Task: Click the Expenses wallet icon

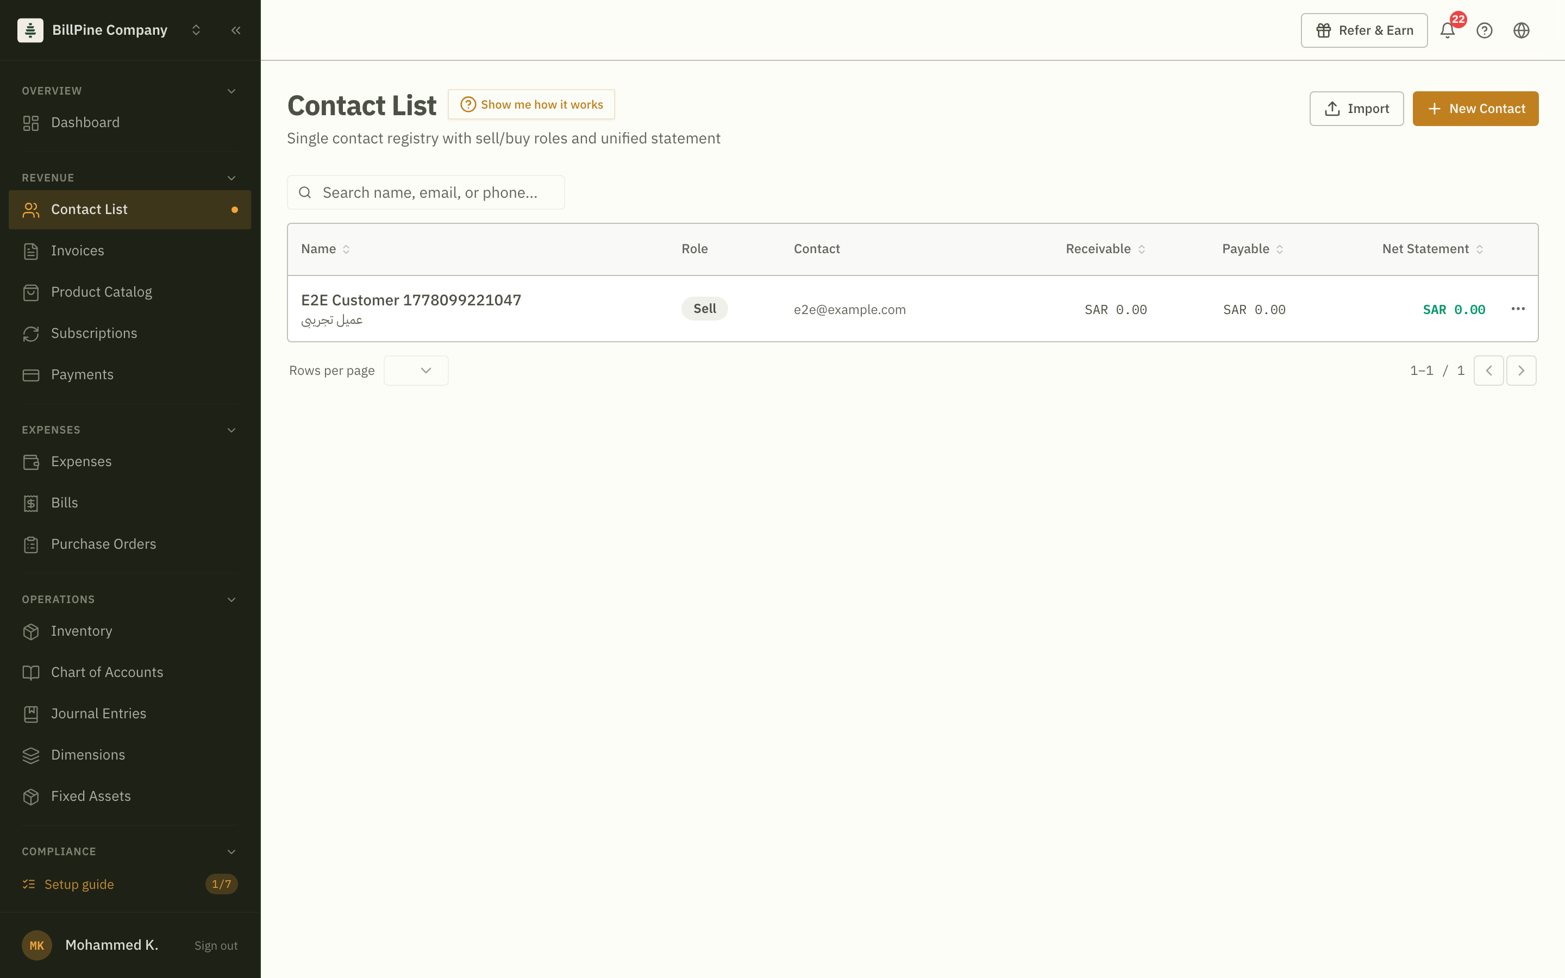Action: pos(31,462)
